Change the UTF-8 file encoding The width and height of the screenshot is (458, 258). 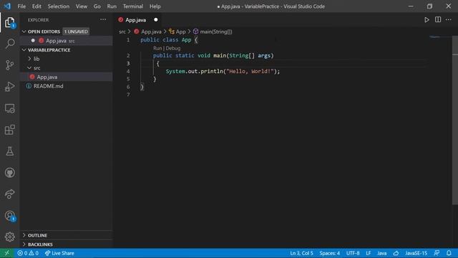[x=353, y=253]
